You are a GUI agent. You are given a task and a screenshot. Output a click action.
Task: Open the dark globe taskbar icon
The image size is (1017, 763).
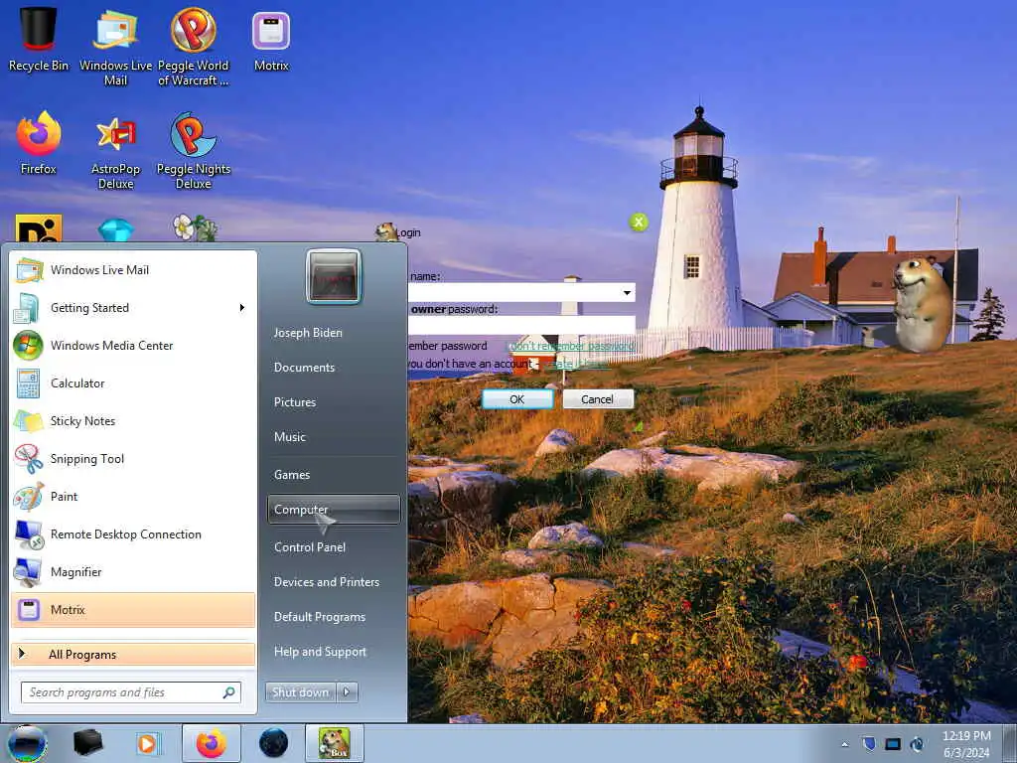(x=273, y=743)
